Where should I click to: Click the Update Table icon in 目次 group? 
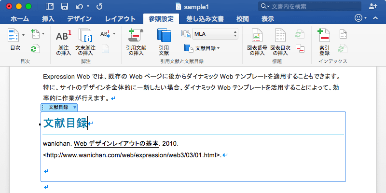[x=35, y=49]
